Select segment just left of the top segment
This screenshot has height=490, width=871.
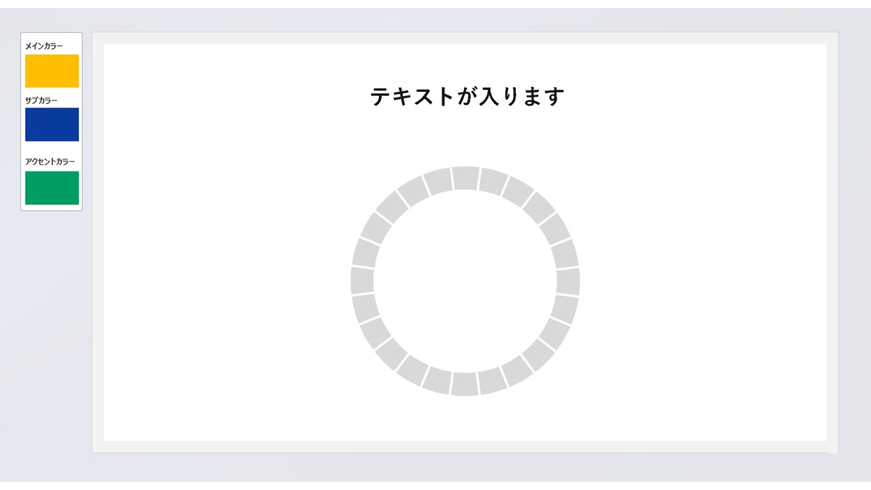tap(438, 182)
